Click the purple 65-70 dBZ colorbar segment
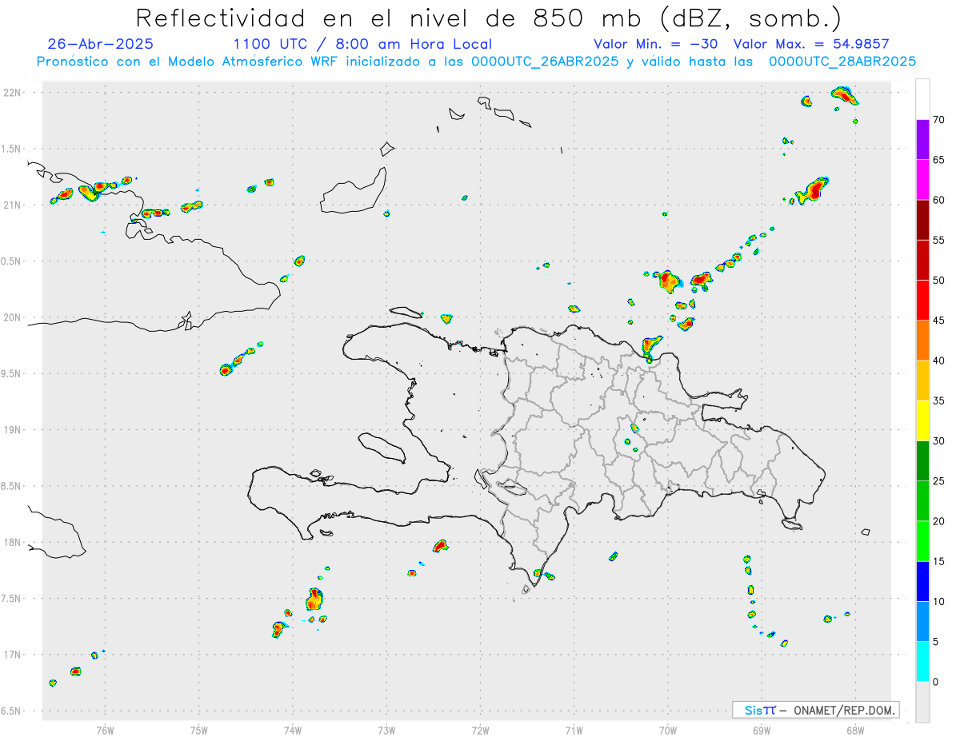 [922, 140]
